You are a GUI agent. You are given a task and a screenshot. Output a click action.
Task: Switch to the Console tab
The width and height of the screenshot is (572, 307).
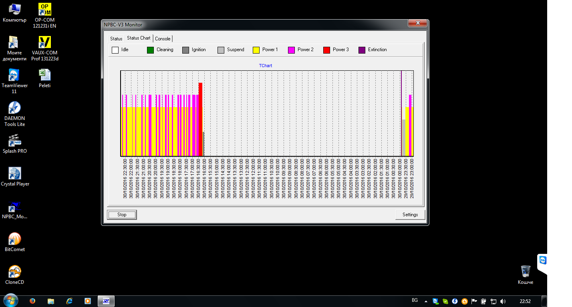pyautogui.click(x=163, y=39)
